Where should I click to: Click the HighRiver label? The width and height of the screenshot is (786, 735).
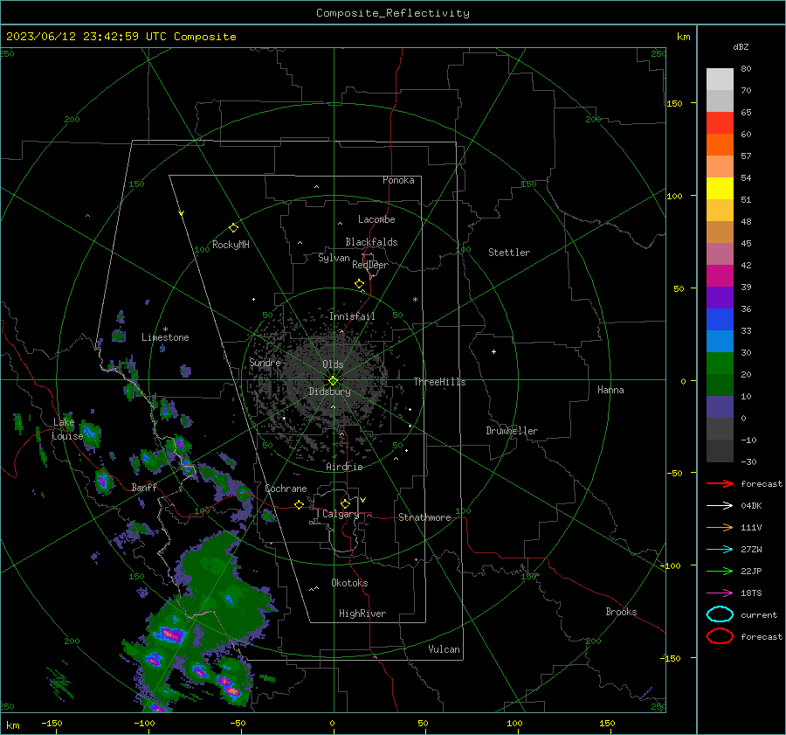[x=362, y=614]
